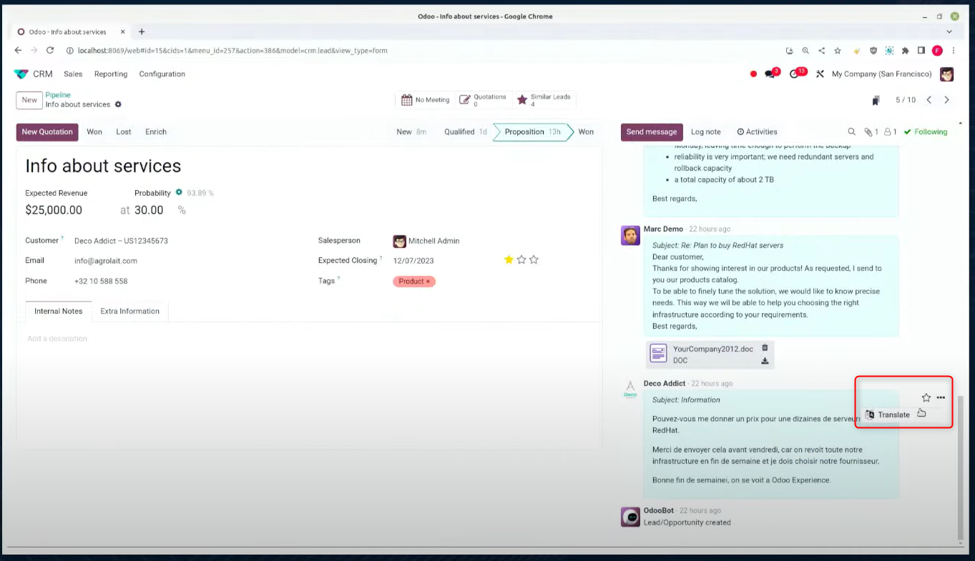Reload the page in Chrome
This screenshot has height=561, width=975.
point(50,51)
